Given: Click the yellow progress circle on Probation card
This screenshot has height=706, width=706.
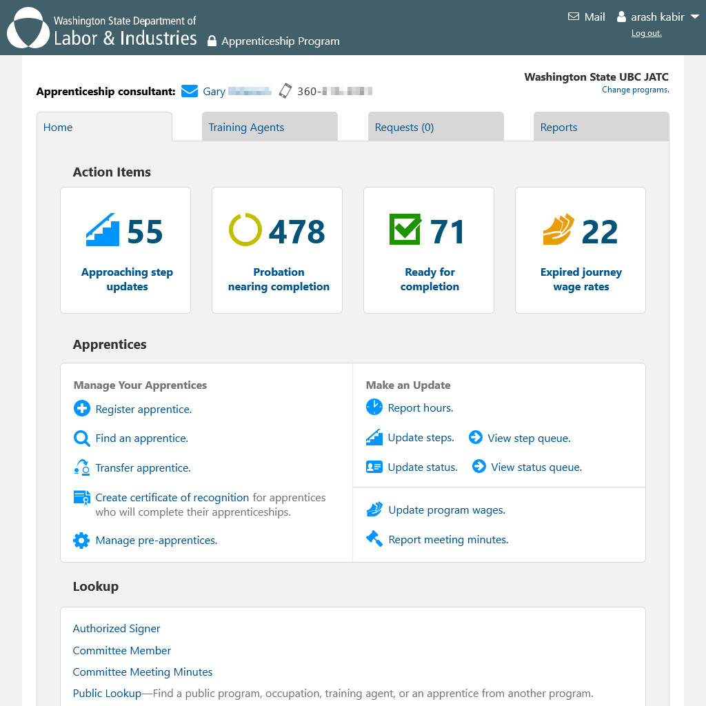Looking at the screenshot, I should (245, 230).
